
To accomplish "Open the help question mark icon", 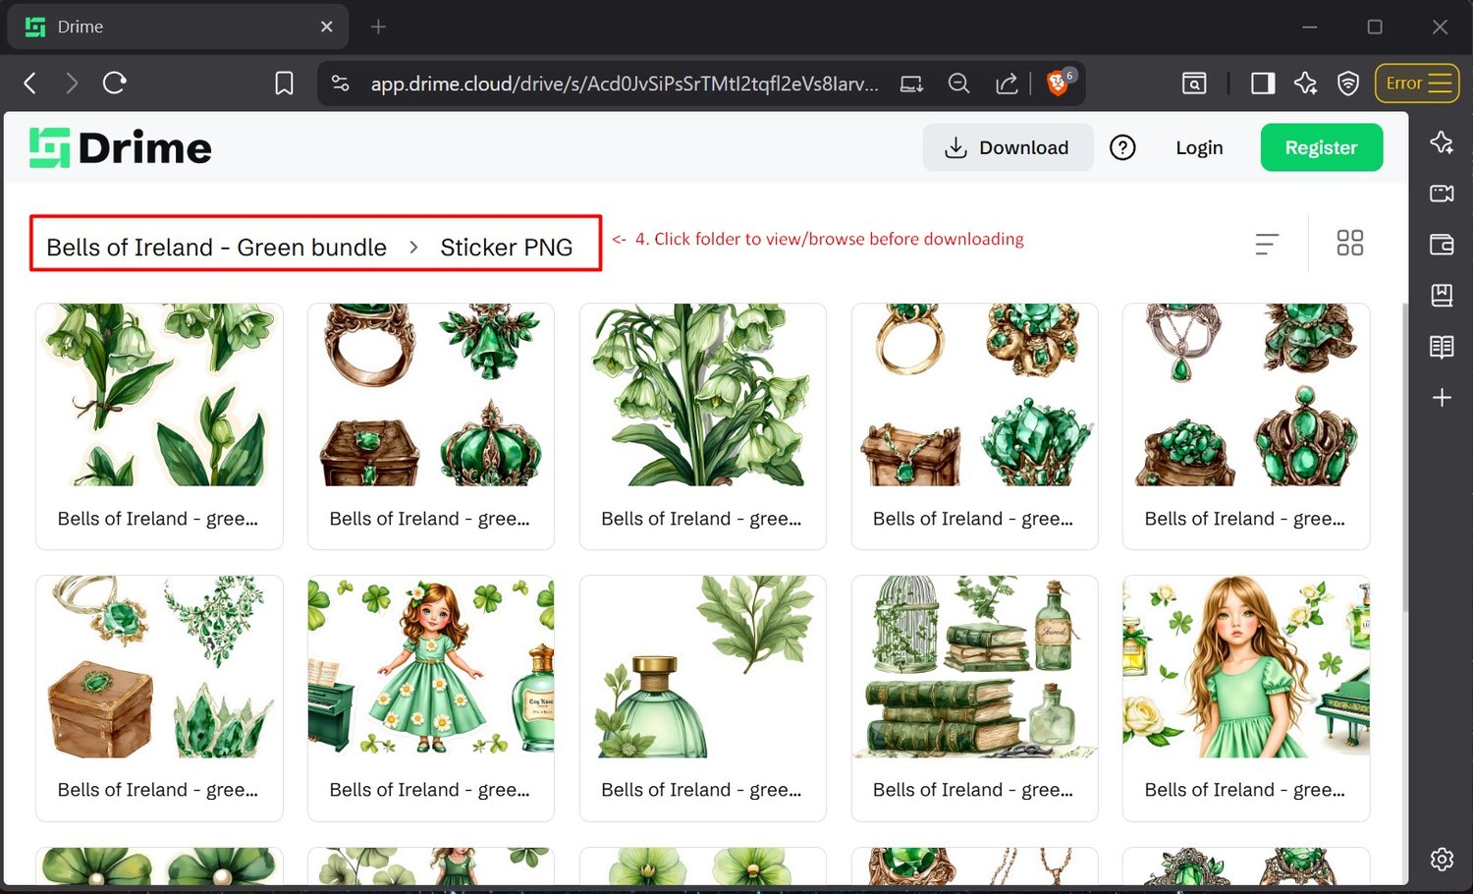I will (1122, 147).
